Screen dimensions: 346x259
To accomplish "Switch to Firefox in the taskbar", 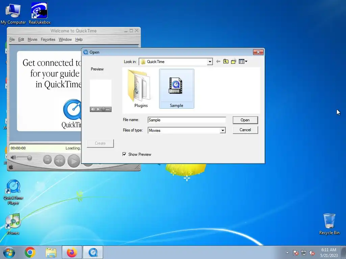I will pyautogui.click(x=72, y=252).
